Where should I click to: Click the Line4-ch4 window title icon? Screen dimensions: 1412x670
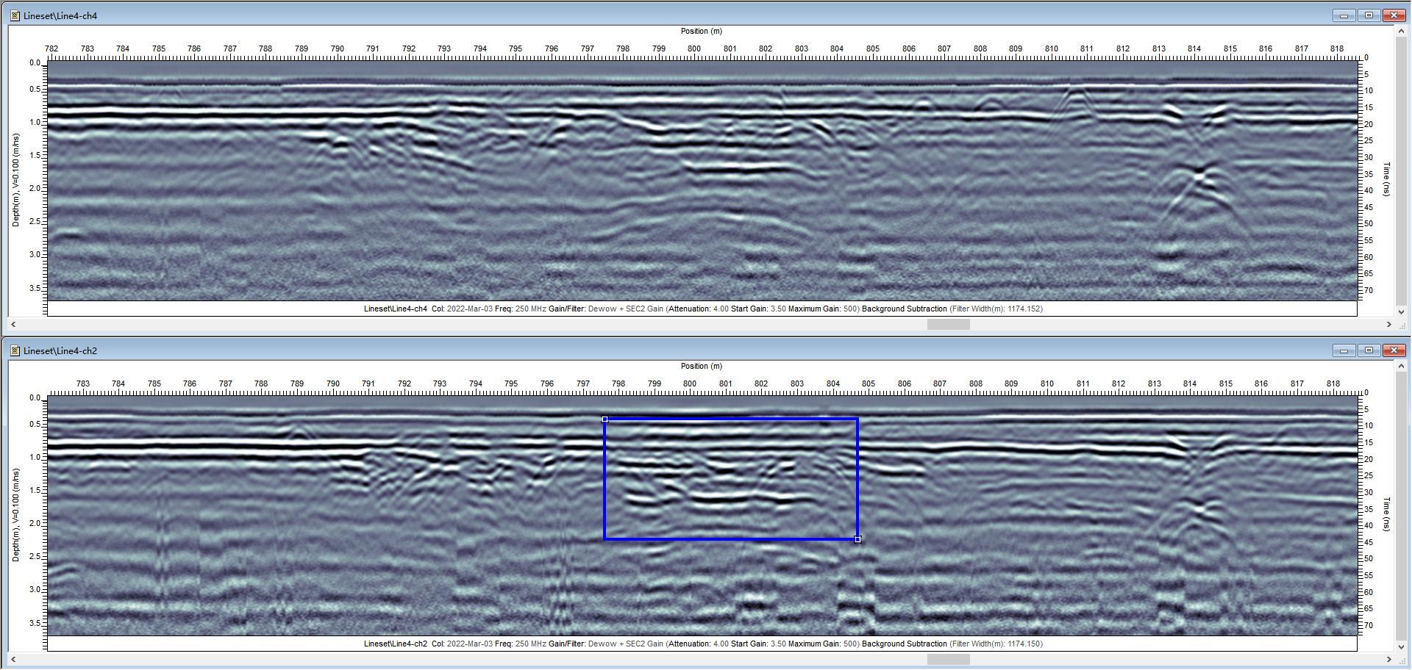[15, 15]
